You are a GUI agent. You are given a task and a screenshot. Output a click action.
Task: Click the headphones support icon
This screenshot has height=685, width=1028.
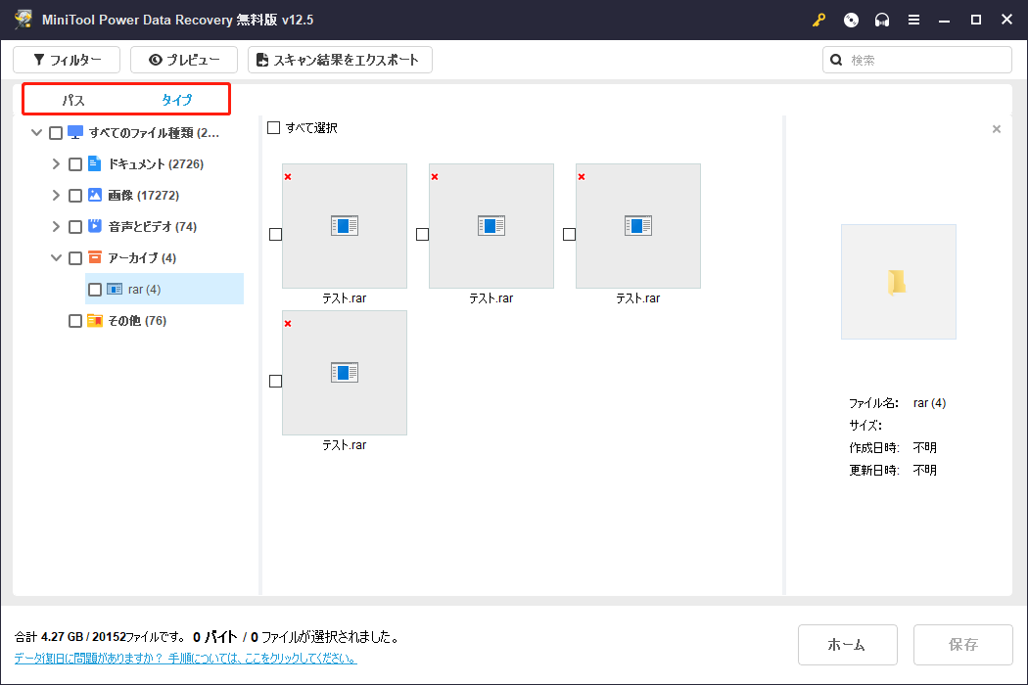[x=882, y=20]
